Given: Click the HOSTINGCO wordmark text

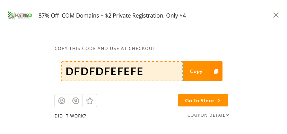Looking at the screenshot, I should (x=24, y=15).
